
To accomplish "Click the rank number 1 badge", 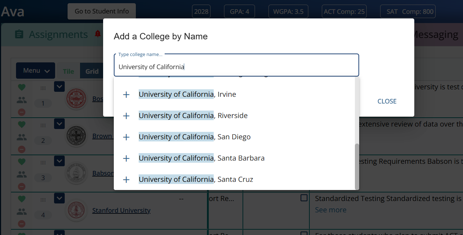I will click(x=43, y=103).
